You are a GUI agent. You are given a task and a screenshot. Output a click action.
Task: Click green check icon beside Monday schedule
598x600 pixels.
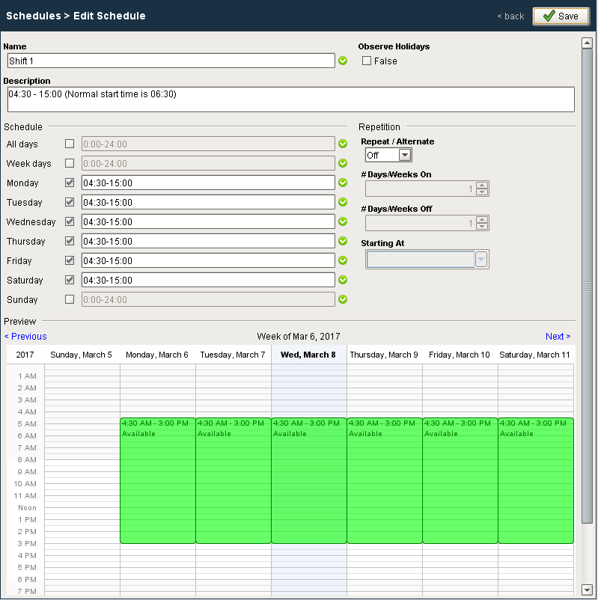tap(343, 183)
